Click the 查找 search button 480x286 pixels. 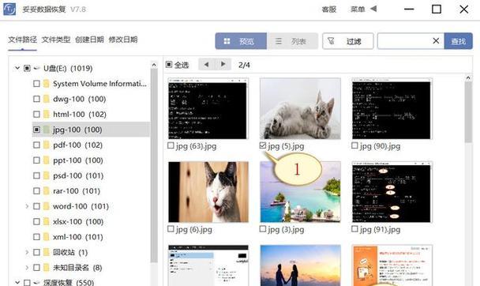point(458,41)
